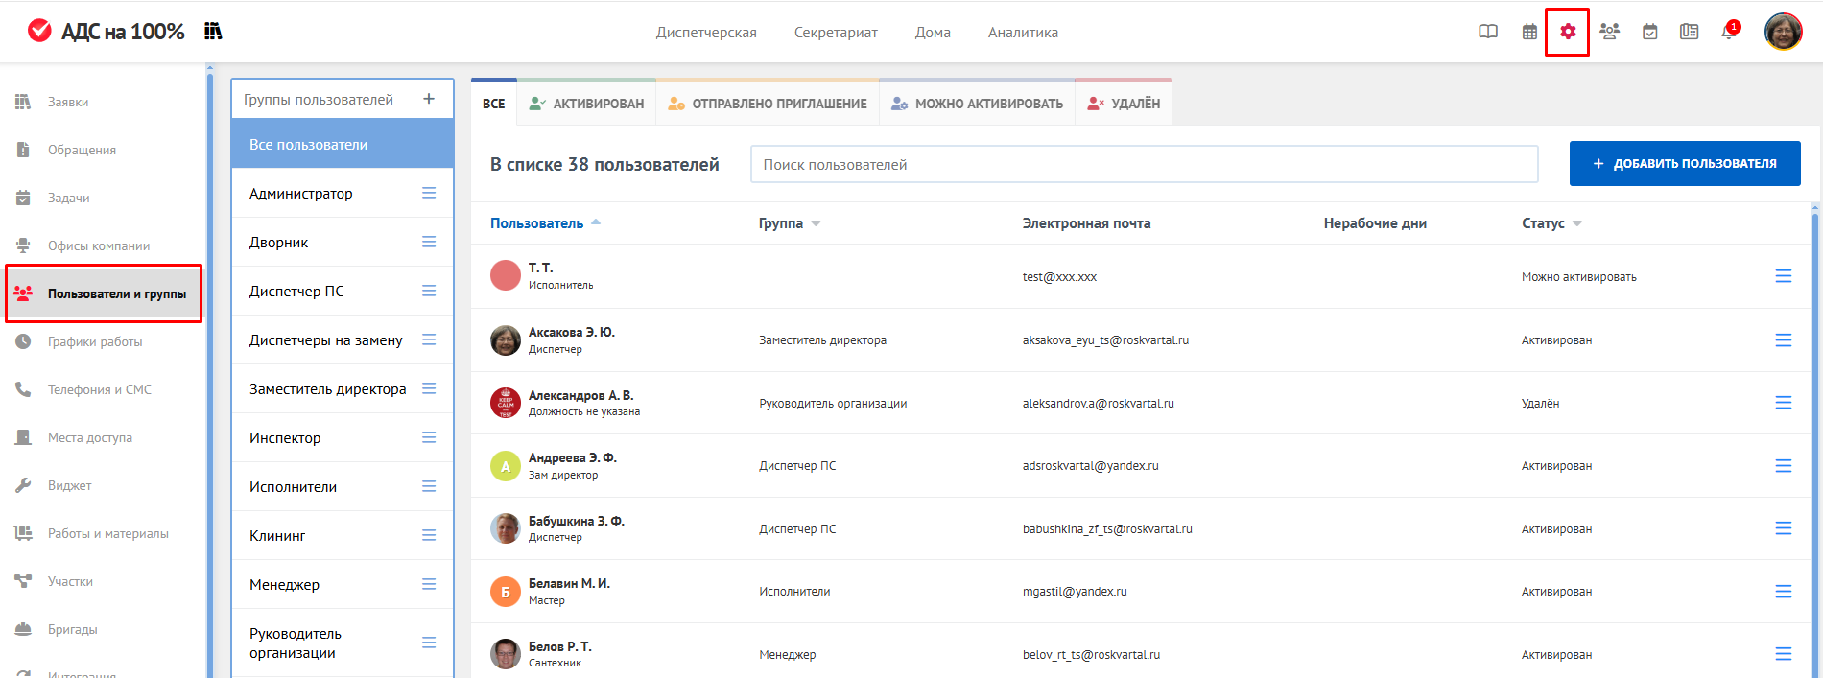Open the hamburger menu for Дворник group
Image resolution: width=1823 pixels, height=678 pixels.
click(x=429, y=243)
